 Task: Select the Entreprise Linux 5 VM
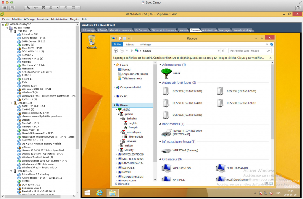[32, 188]
